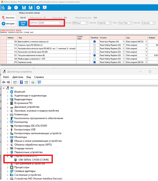Click the settings gear icon

pos(38,8)
